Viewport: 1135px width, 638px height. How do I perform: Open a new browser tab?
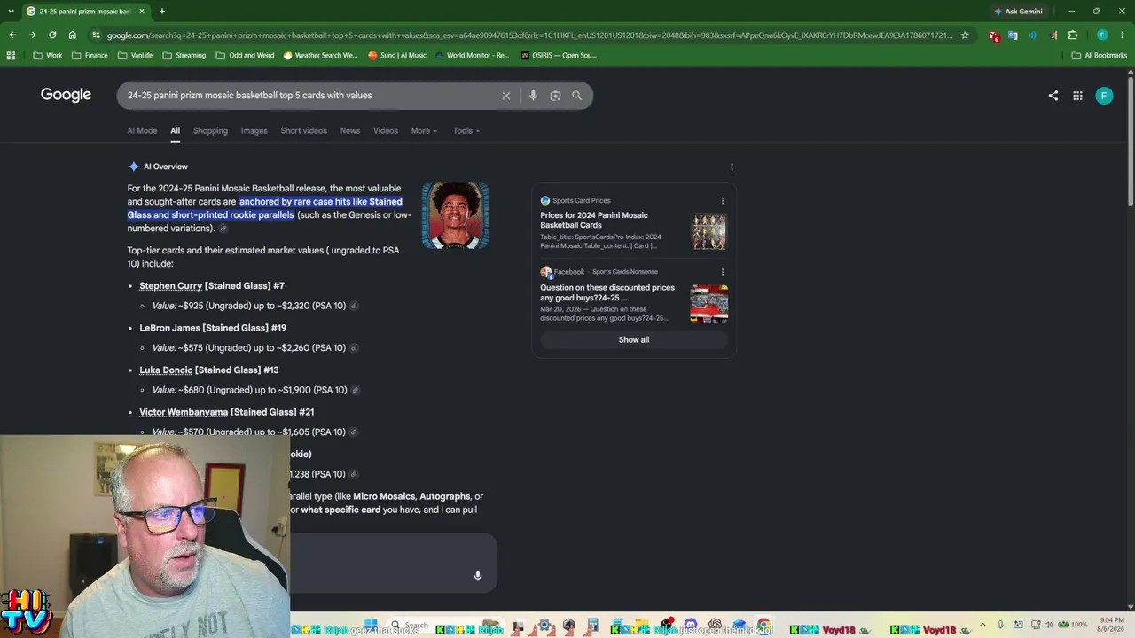161,12
